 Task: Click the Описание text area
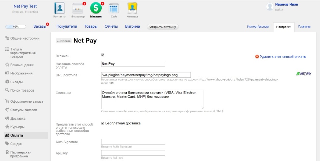click(x=152, y=99)
